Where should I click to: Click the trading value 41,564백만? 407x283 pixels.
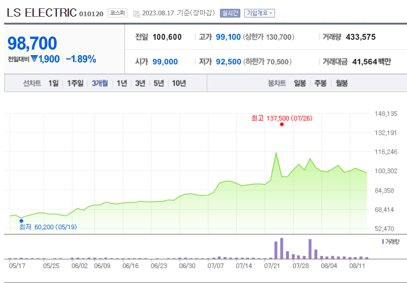(371, 62)
